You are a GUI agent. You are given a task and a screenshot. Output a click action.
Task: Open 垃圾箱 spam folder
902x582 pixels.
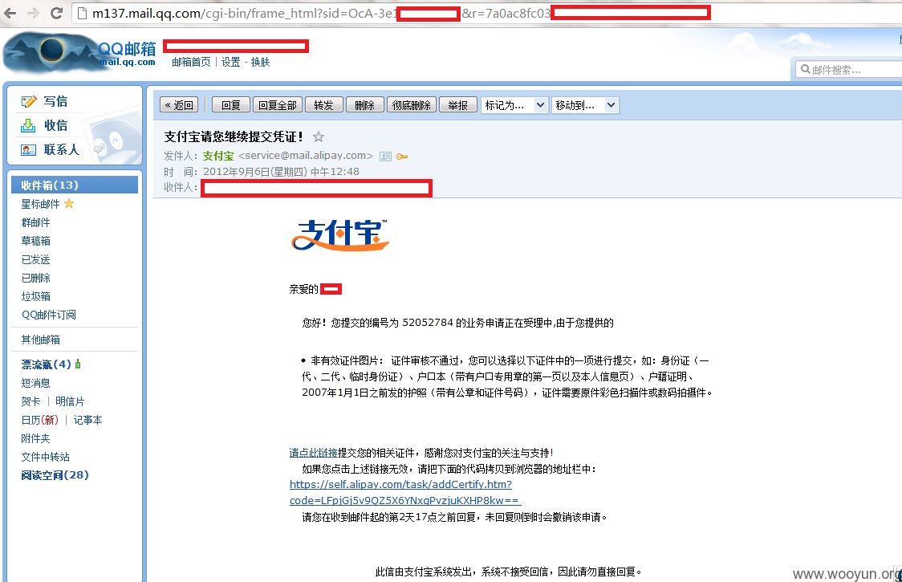[35, 296]
